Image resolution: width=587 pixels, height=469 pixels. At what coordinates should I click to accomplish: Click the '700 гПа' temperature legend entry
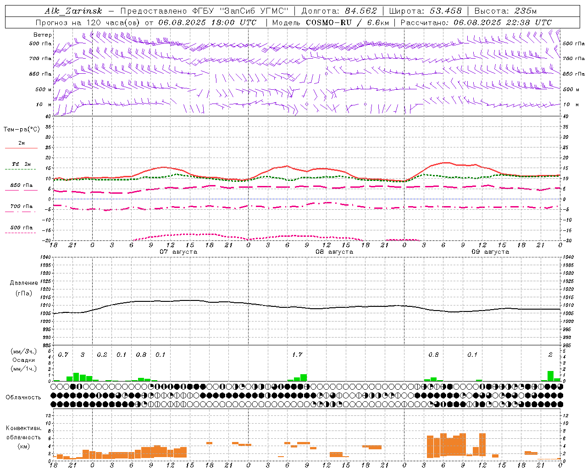tap(22, 206)
